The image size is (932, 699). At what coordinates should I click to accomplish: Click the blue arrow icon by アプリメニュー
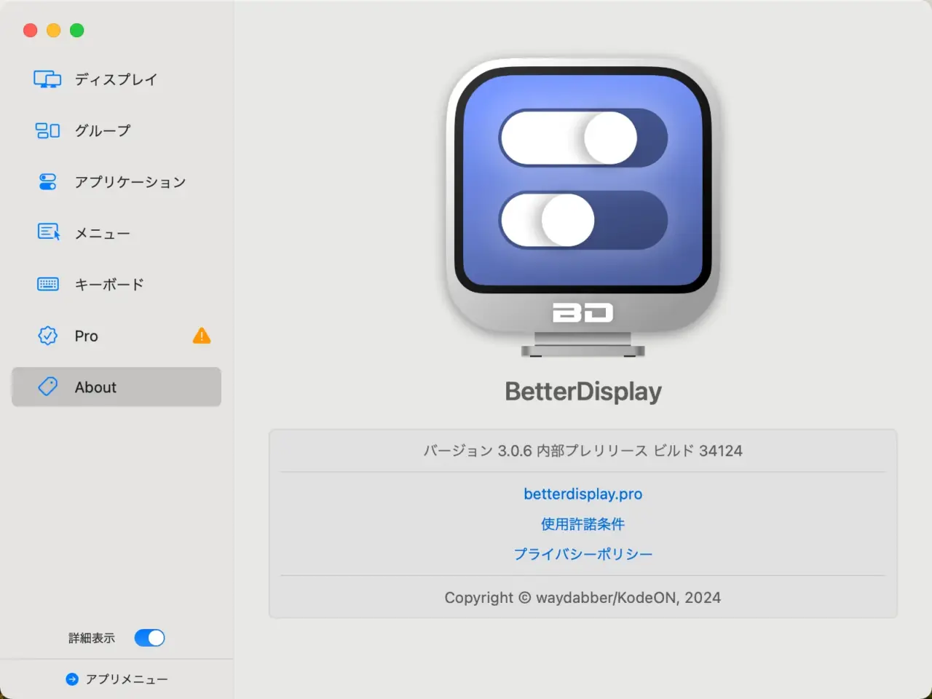(72, 679)
